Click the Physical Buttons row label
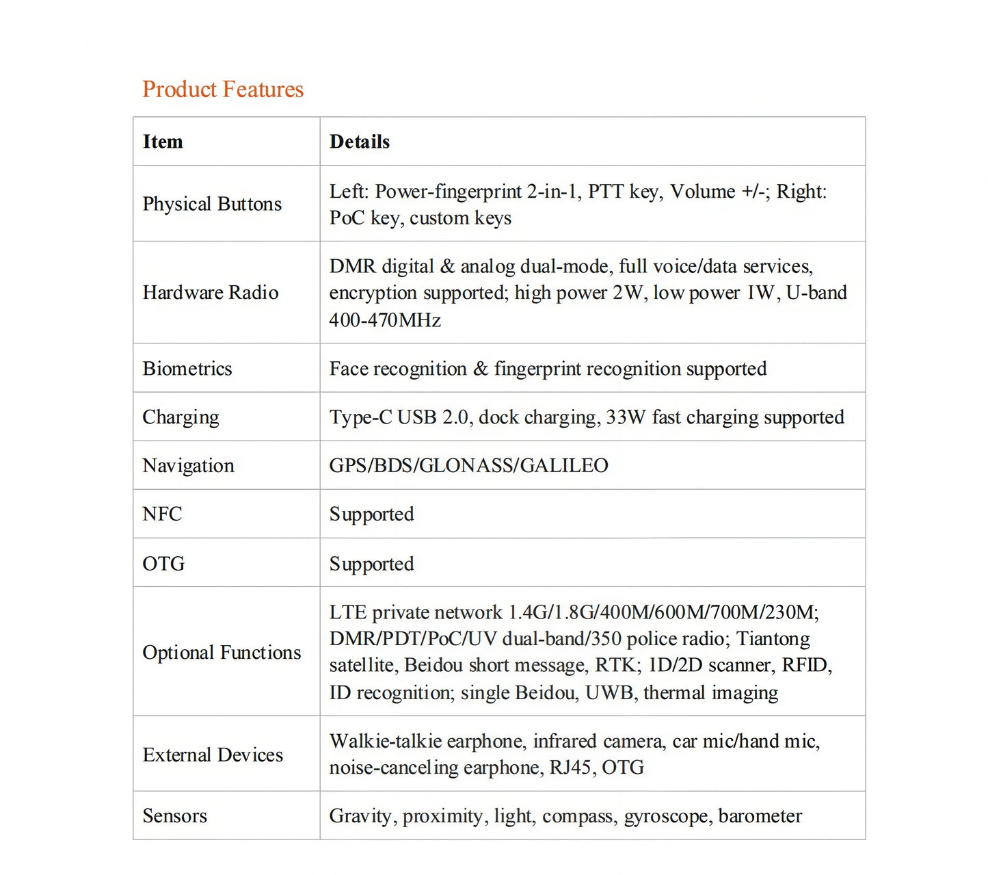Viewport: 988px width, 875px height. pos(212,204)
